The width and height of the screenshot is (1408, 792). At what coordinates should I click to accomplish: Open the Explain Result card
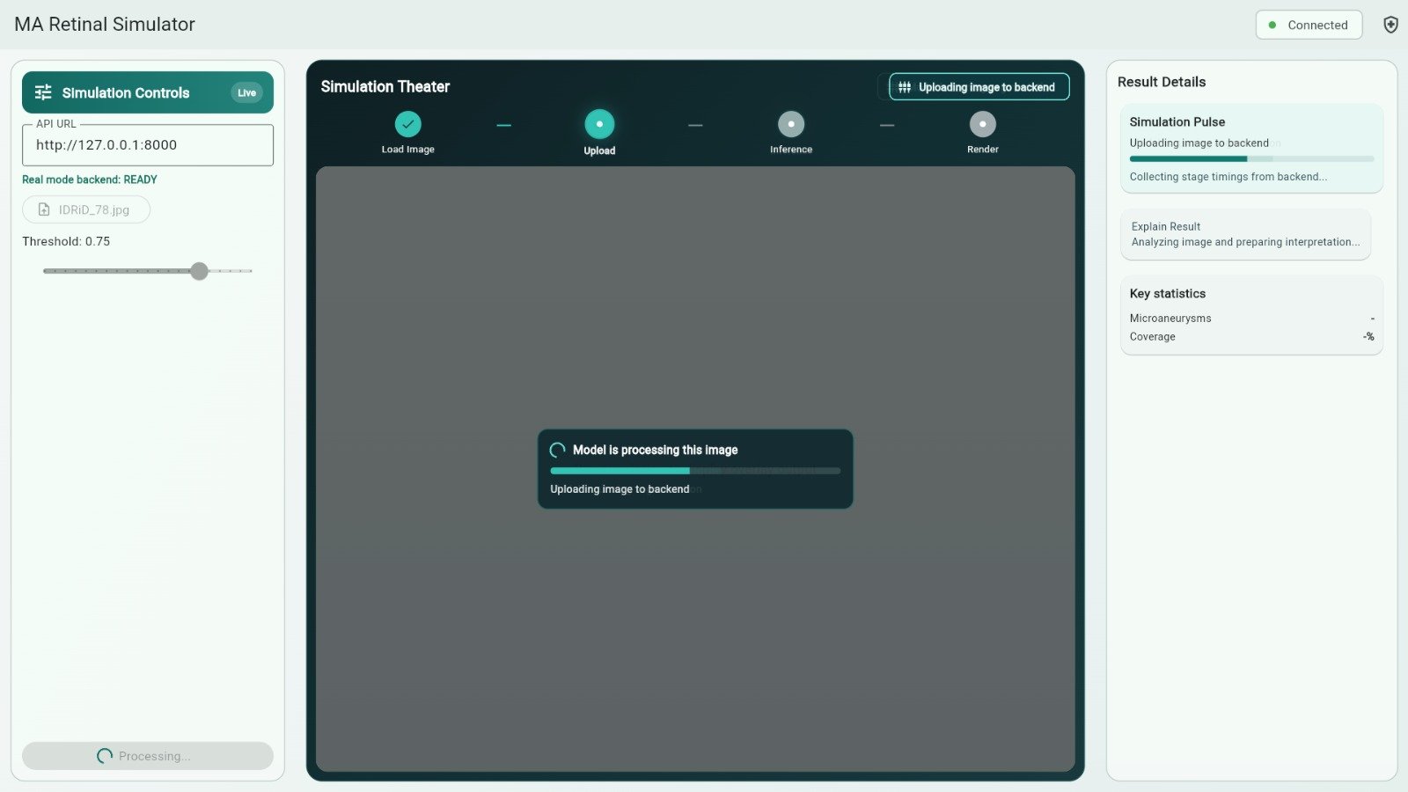[1244, 234]
